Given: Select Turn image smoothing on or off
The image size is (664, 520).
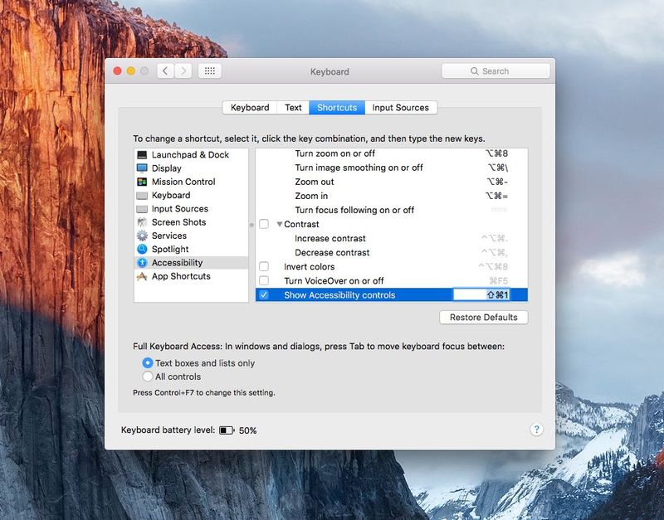Looking at the screenshot, I should (392, 168).
